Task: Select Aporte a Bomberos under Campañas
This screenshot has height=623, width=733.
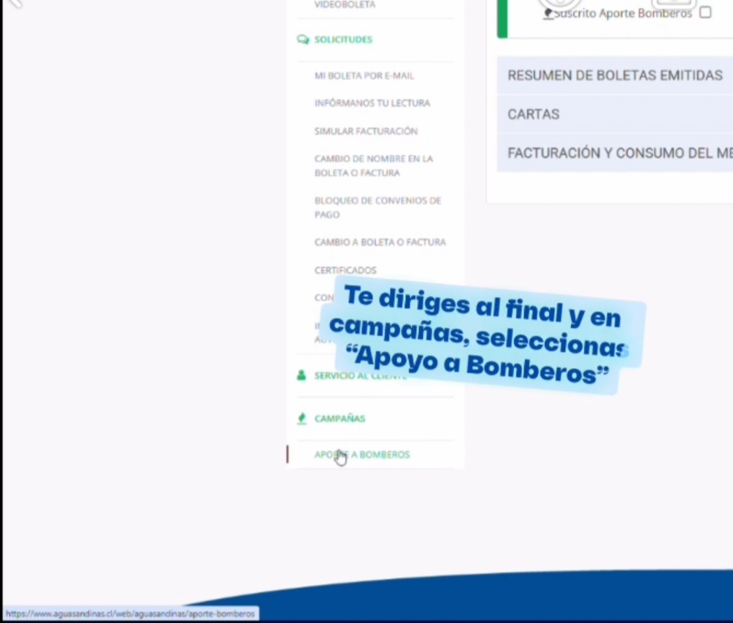Action: (x=362, y=454)
